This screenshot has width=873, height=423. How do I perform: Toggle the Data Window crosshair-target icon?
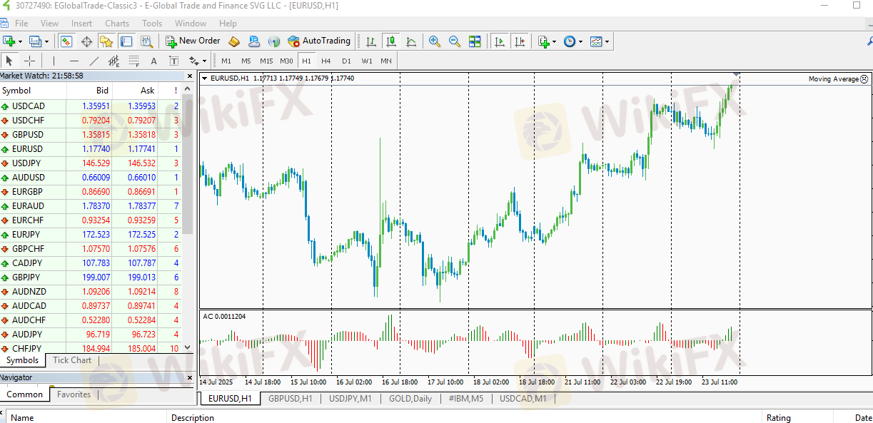86,41
